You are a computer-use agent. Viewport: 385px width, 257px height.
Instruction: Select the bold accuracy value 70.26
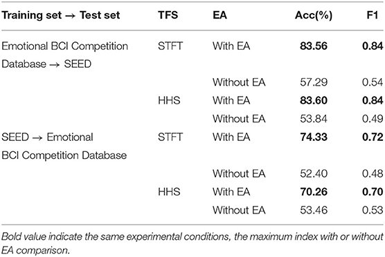click(x=314, y=192)
